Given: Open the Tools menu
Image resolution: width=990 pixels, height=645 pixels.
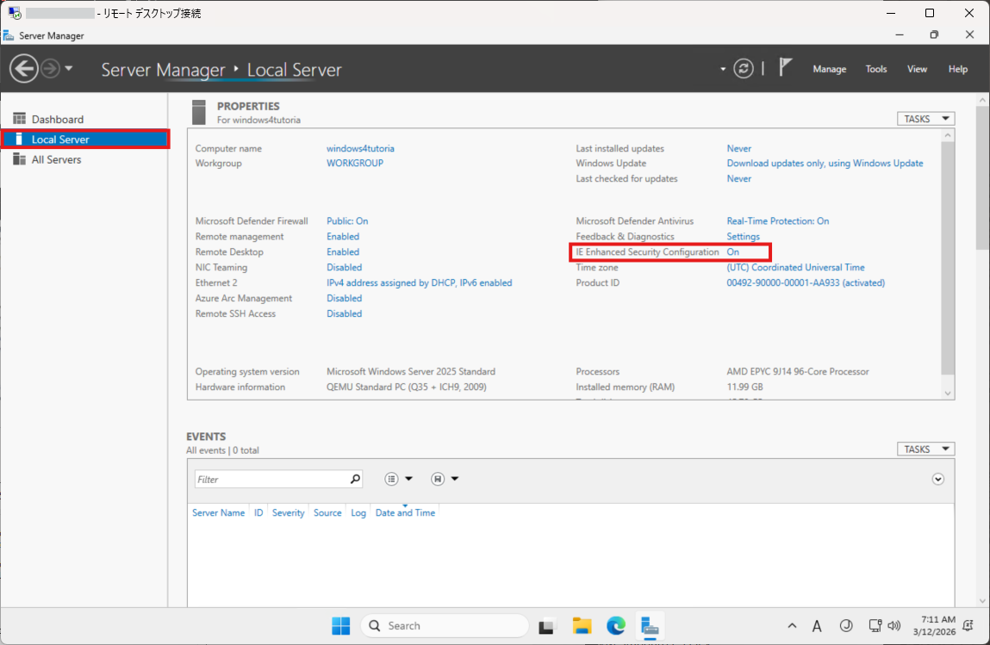Looking at the screenshot, I should point(876,69).
